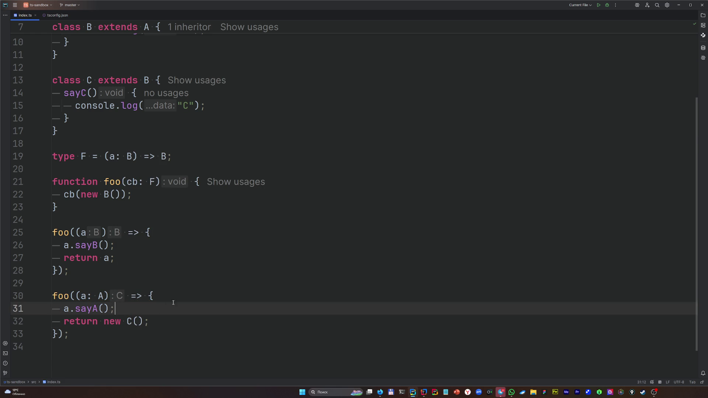Expand the Current File run configuration dropdown

pos(580,5)
